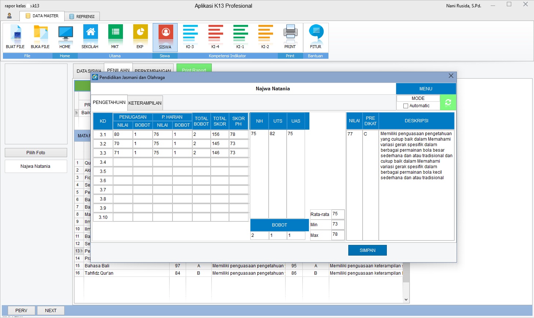Click the NH score input showing 75
This screenshot has width=534, height=318.
click(259, 134)
